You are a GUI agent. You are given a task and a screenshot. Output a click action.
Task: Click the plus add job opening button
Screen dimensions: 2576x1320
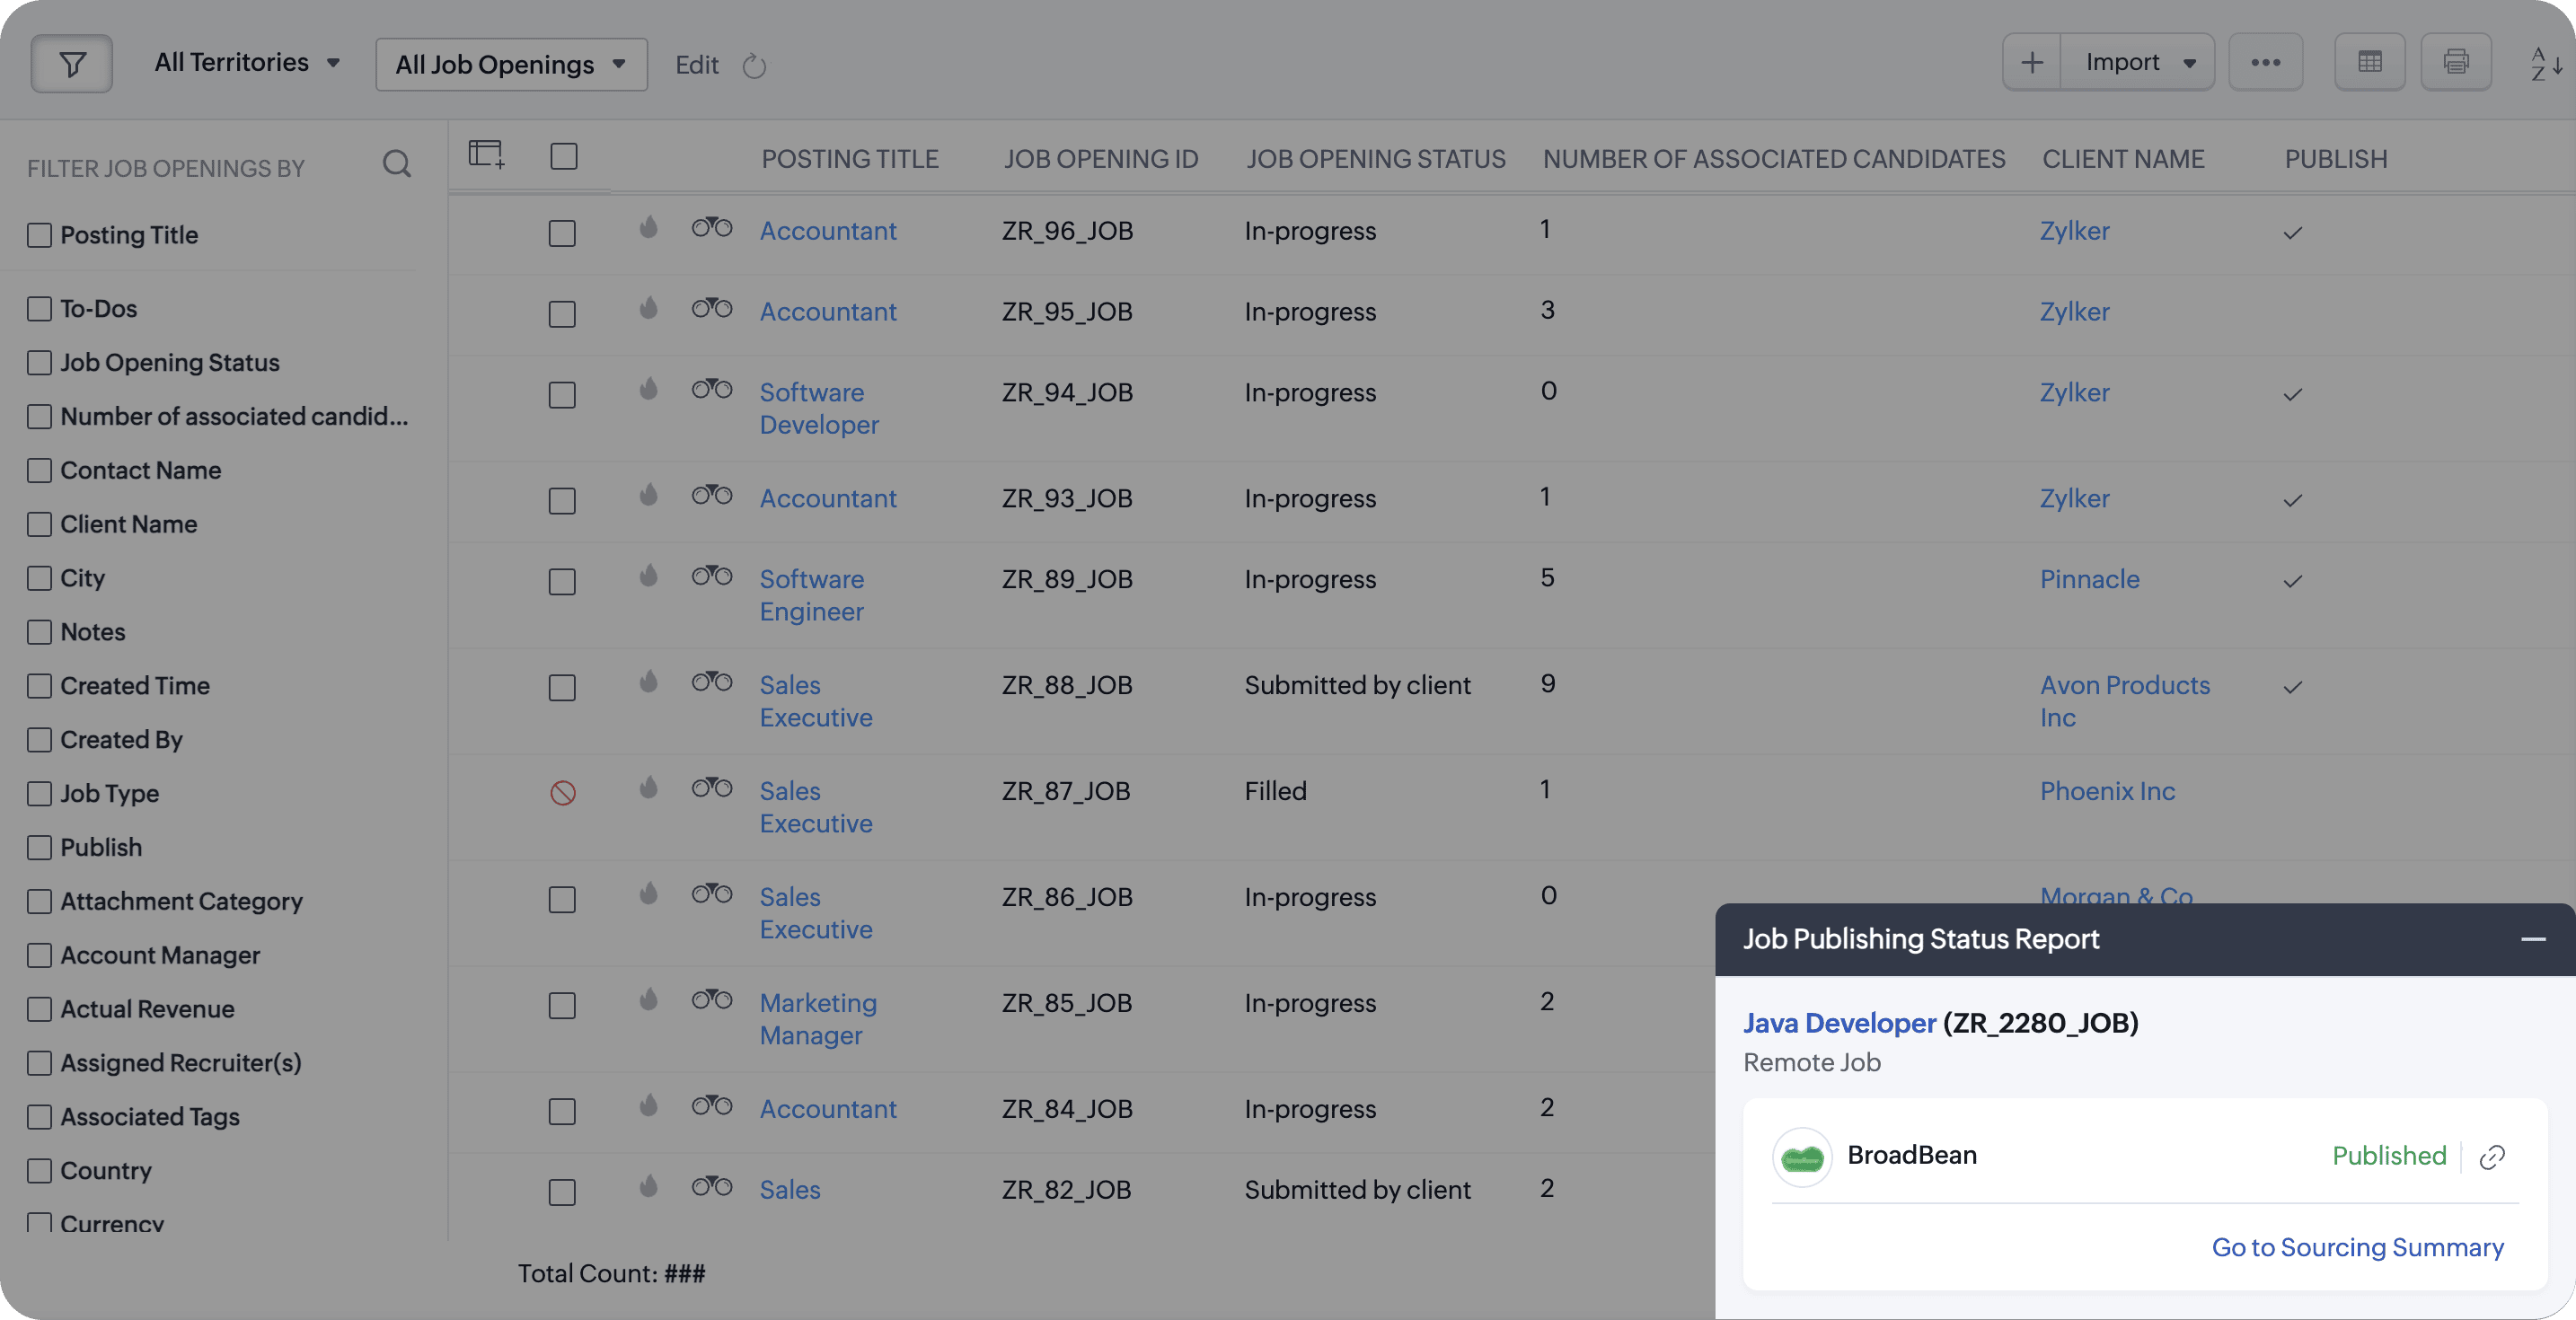2031,62
